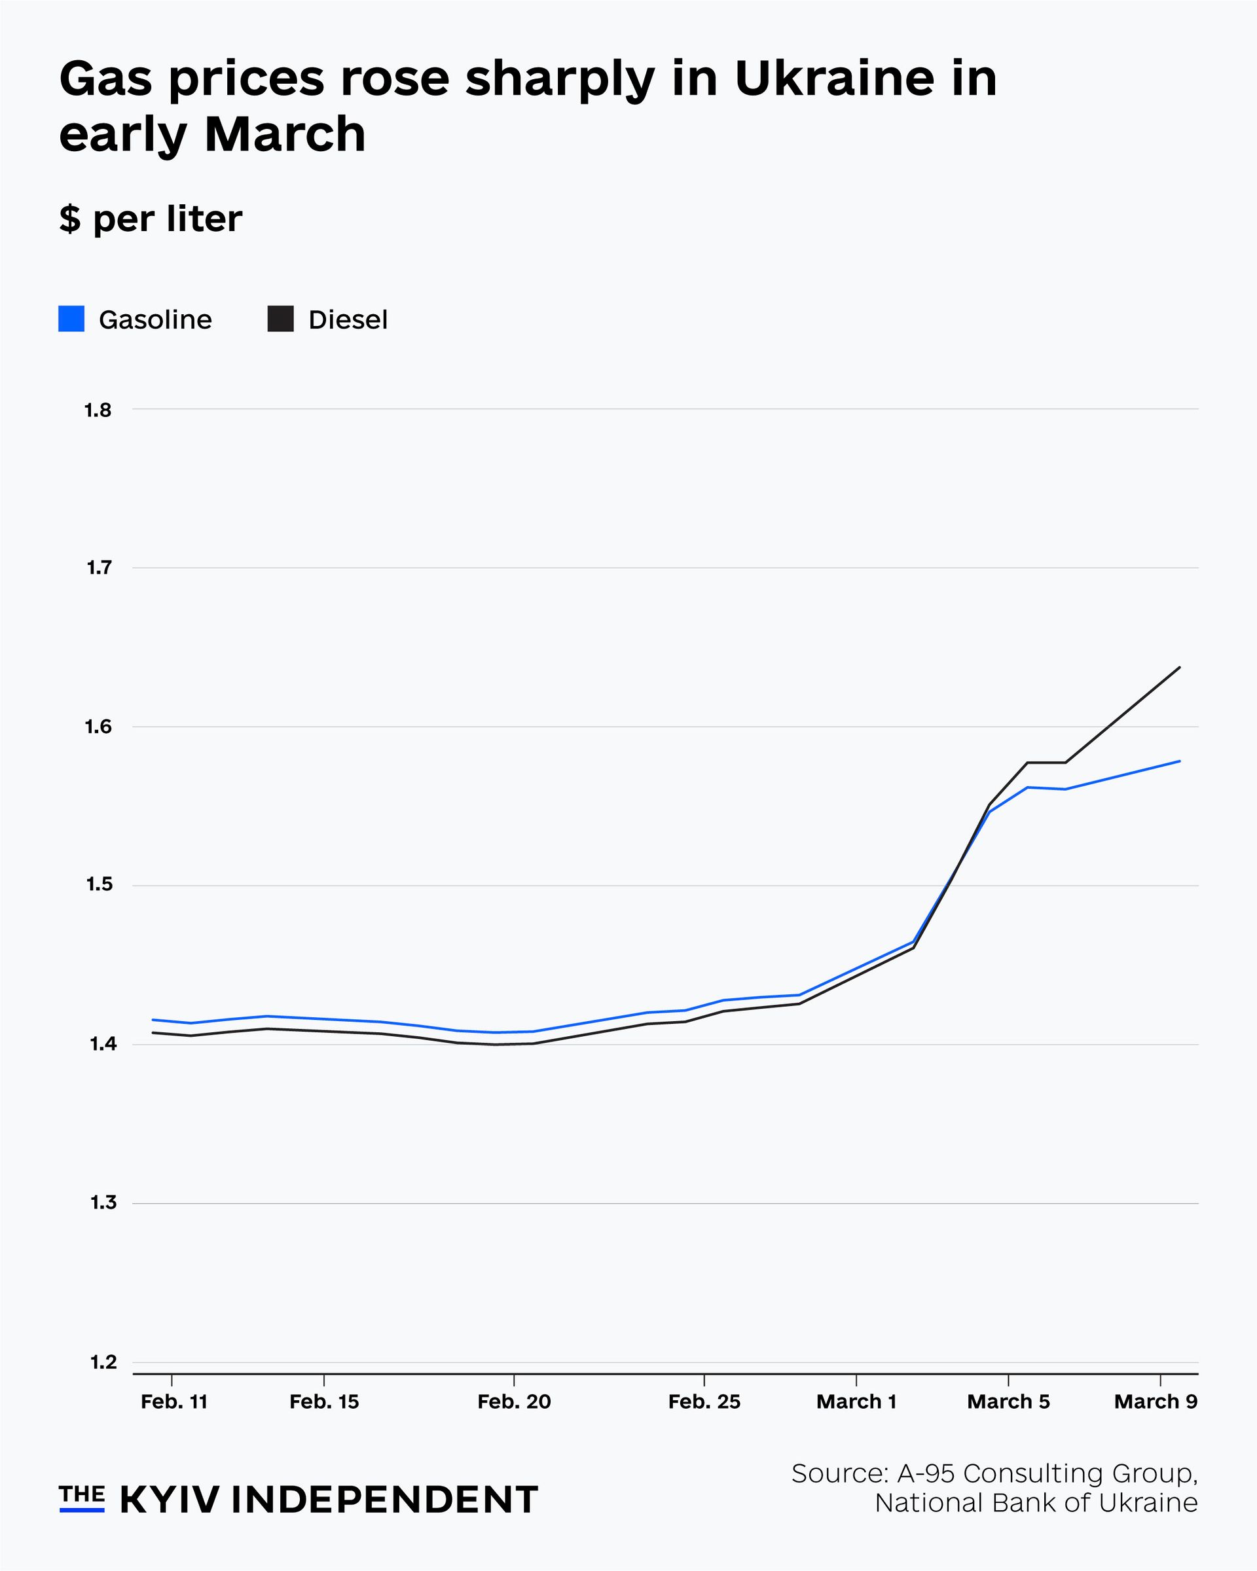Click the 1.3 y-axis label
The width and height of the screenshot is (1257, 1571).
[103, 1202]
